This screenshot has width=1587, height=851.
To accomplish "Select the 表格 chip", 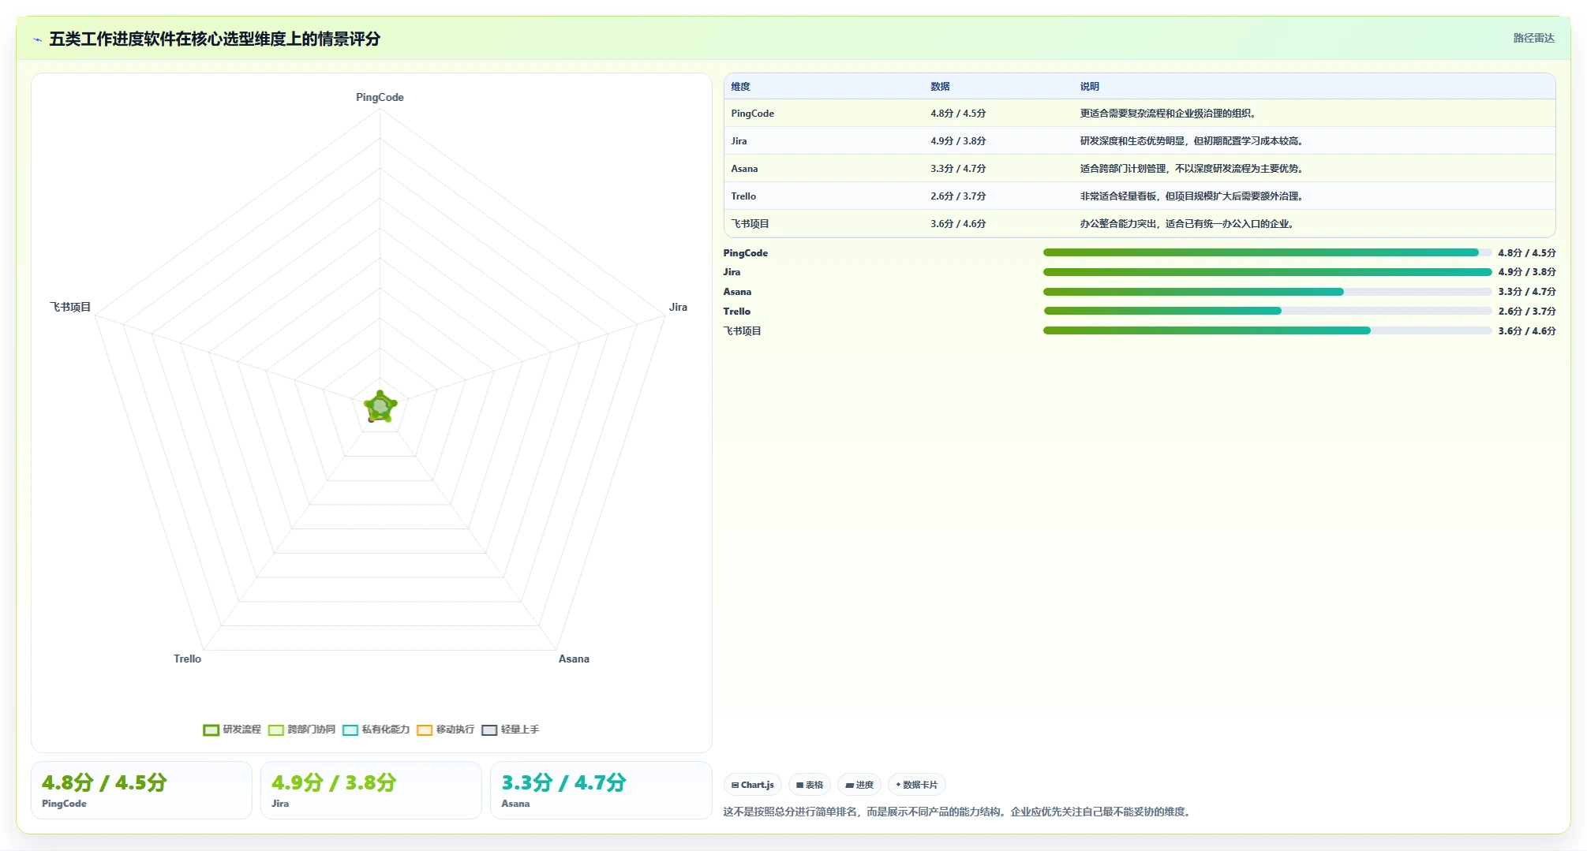I will [810, 785].
